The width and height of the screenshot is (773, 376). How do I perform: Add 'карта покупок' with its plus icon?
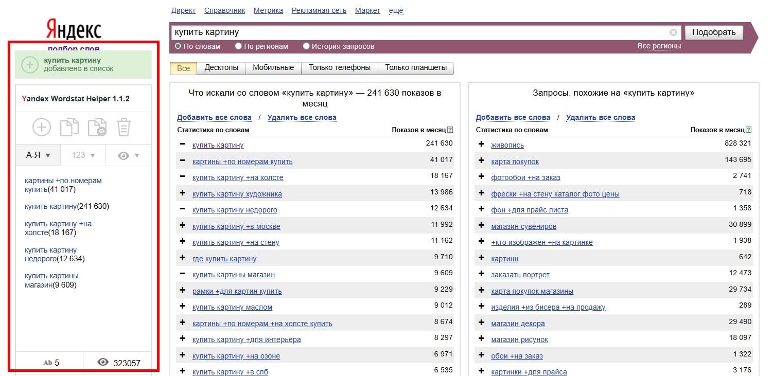[481, 161]
